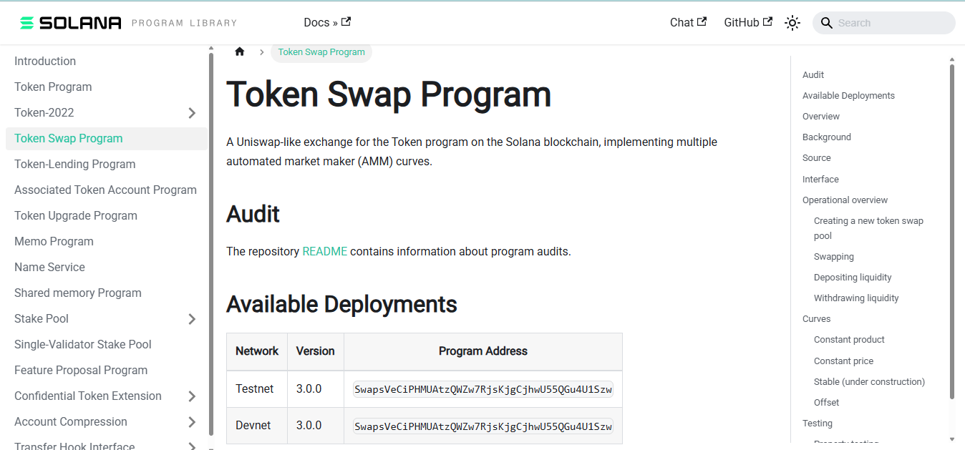Image resolution: width=965 pixels, height=450 pixels.
Task: Open the GitHub external link
Action: click(747, 22)
